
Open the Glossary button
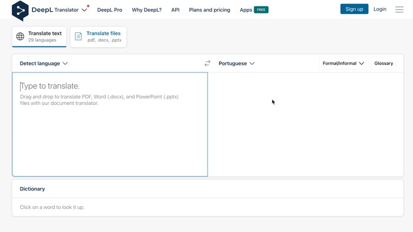383,64
